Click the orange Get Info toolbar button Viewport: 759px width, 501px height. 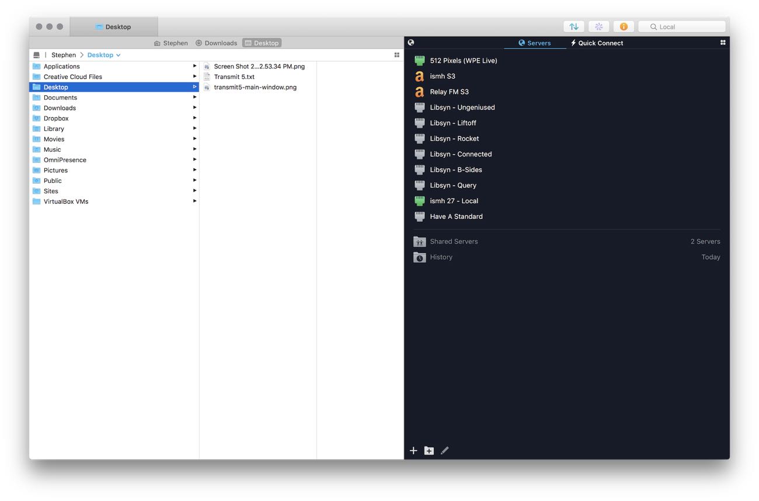pyautogui.click(x=624, y=27)
